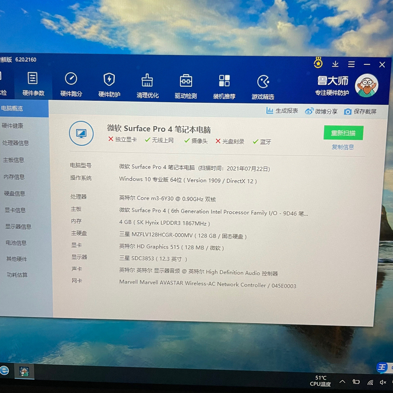Click the 光盘刻录 status indicator
The image size is (393, 393).
[x=230, y=141]
